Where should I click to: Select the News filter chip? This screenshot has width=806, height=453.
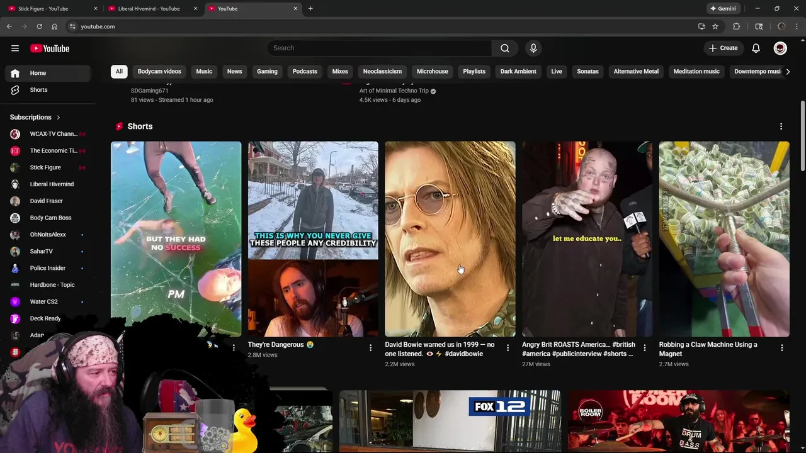point(234,71)
